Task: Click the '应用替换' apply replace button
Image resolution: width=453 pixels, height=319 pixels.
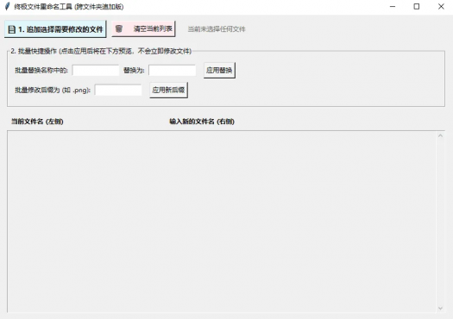Action: pos(219,70)
